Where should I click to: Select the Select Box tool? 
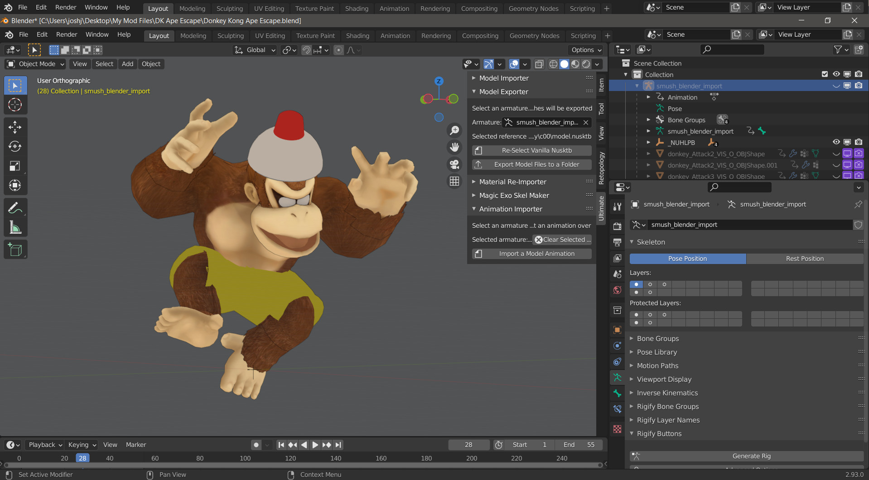pyautogui.click(x=15, y=86)
